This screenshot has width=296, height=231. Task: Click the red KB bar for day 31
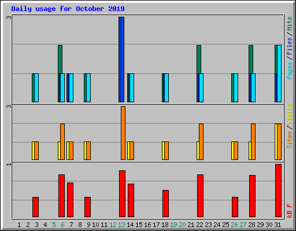[278, 191]
